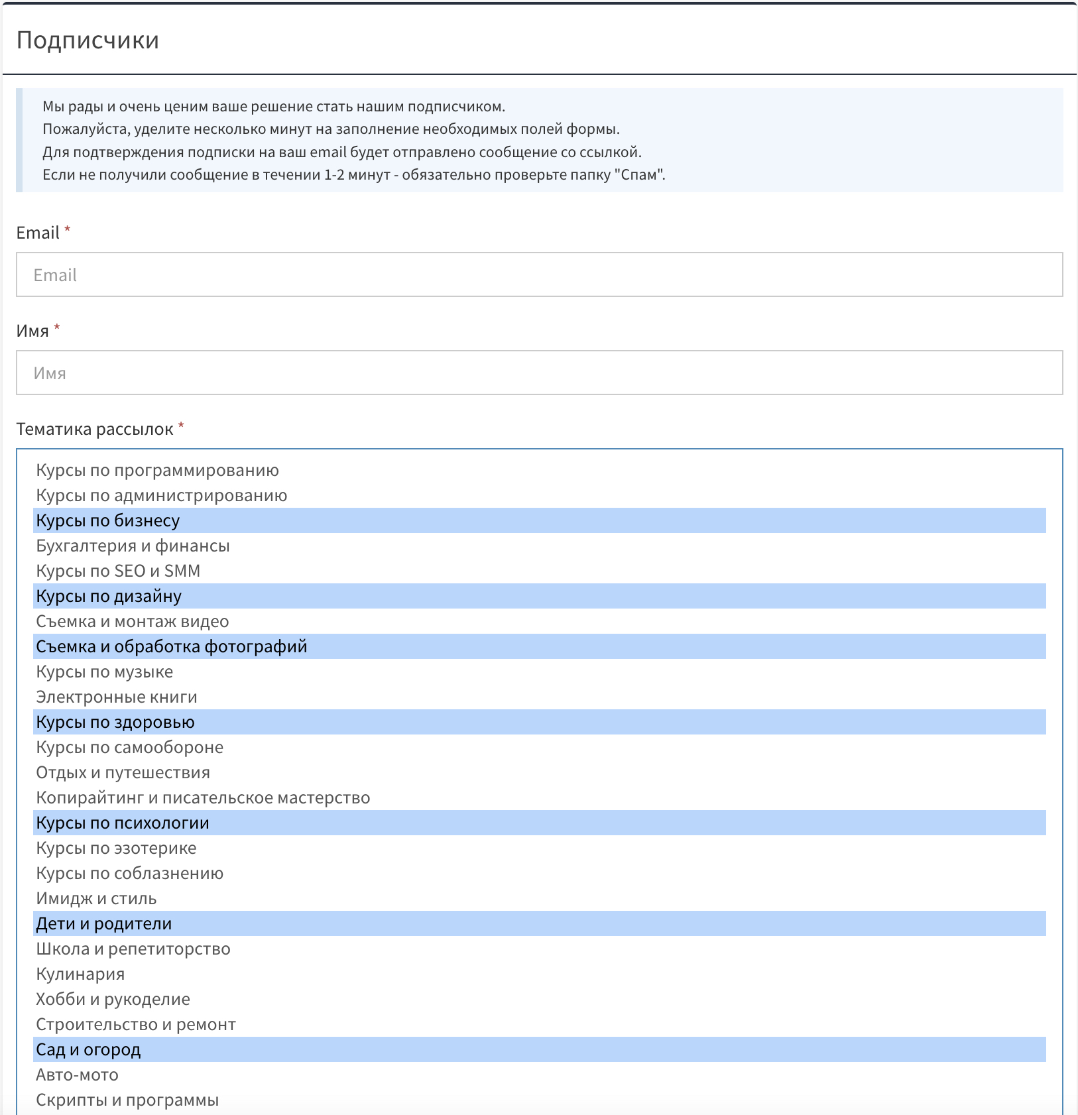Screen dimensions: 1078x1115
Task: Click highlighted Курсы по здоровью option
Action: pos(115,722)
